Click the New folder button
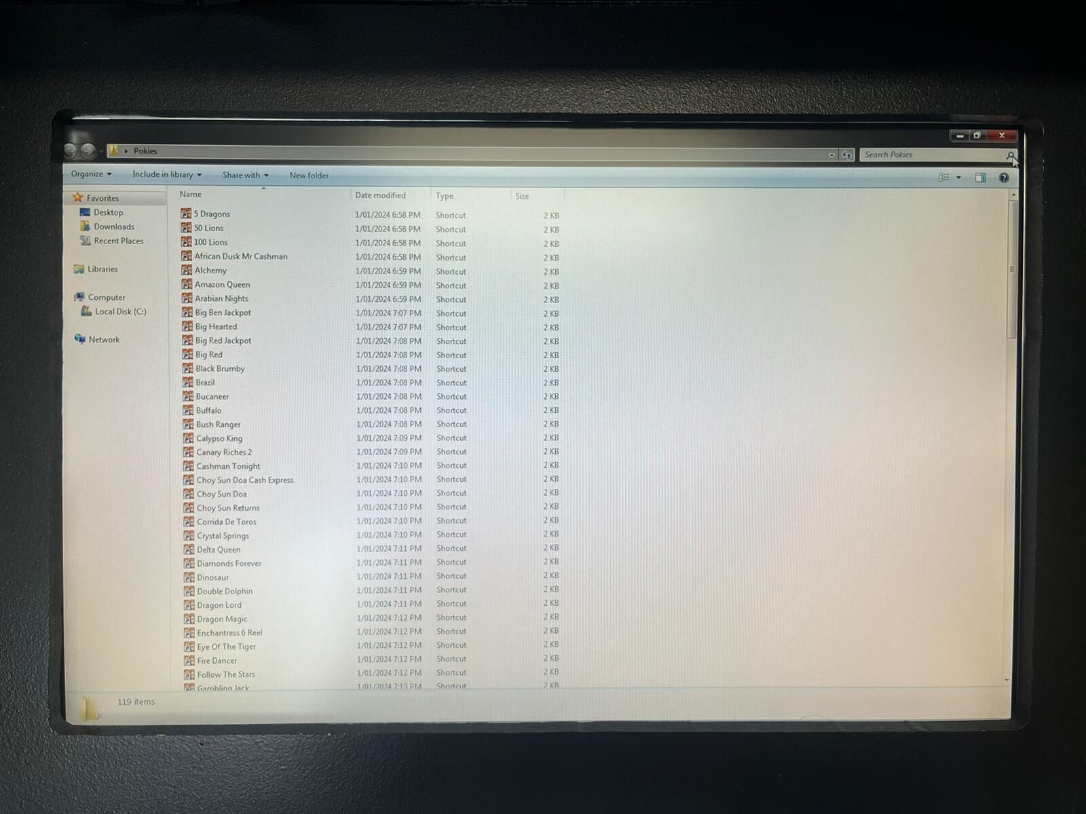This screenshot has width=1086, height=814. click(309, 175)
